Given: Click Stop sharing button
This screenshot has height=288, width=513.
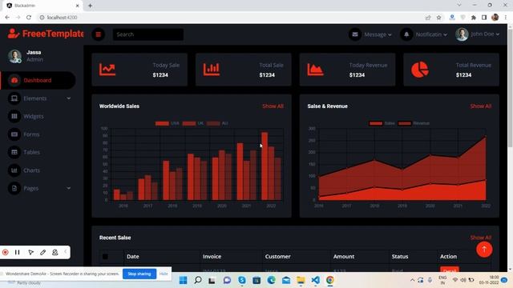Looking at the screenshot, I should (139, 274).
